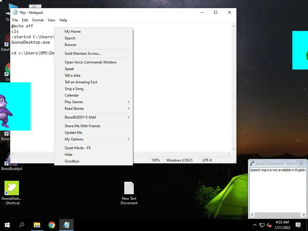Viewport: 308px width, 231px height.
Task: Open Notepad Edit menu
Action: click(25, 20)
